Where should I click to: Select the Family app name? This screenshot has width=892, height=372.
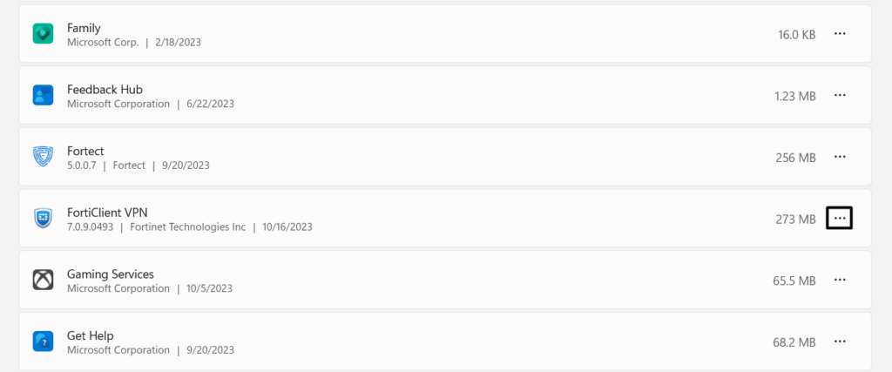click(x=84, y=28)
